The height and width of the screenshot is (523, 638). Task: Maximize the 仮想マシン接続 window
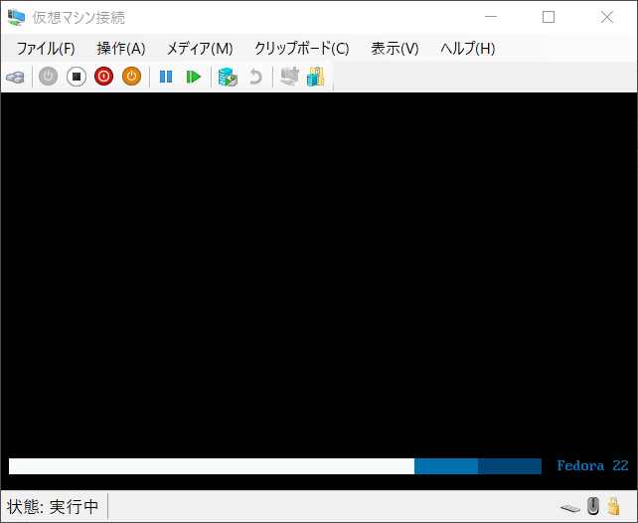(549, 17)
